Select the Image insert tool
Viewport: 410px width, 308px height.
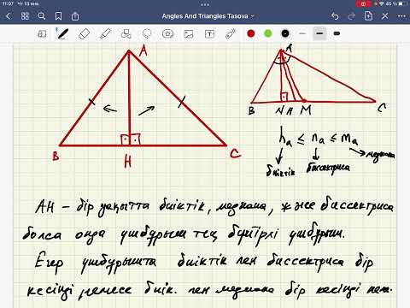click(x=189, y=34)
